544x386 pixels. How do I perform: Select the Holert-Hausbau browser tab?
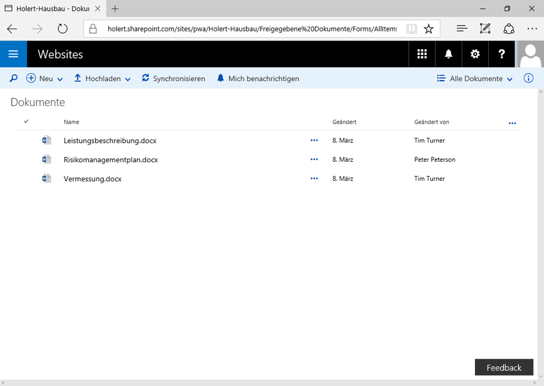point(52,9)
